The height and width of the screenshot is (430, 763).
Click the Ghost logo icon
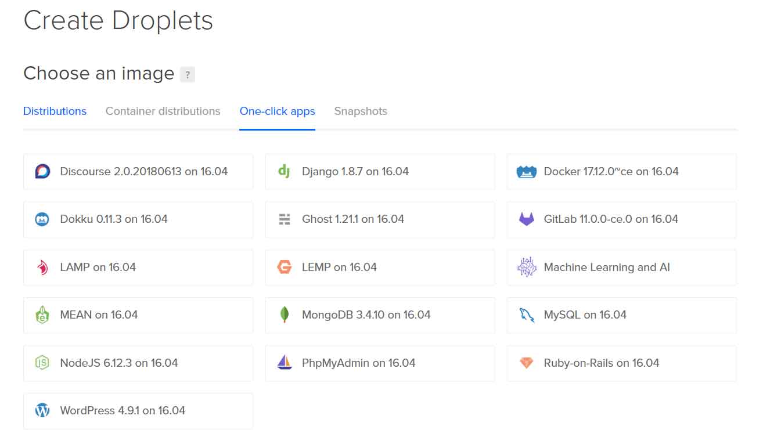(284, 219)
